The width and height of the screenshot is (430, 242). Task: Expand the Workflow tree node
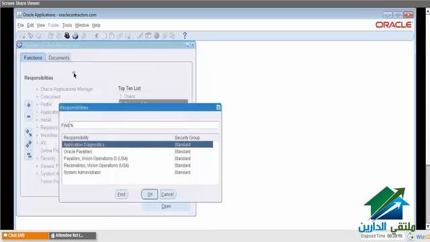tap(37, 135)
